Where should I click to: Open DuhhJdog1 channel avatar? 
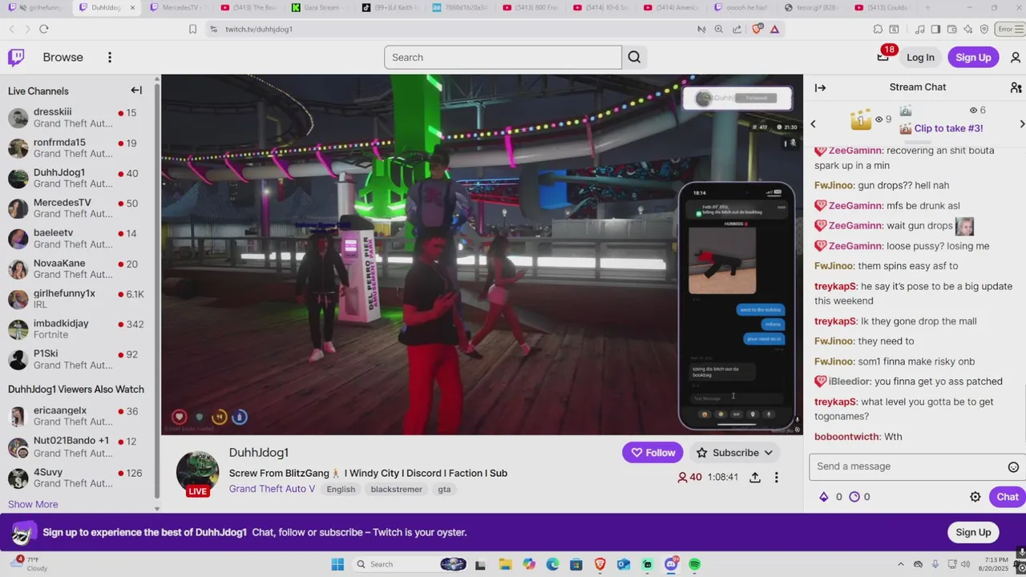pos(197,473)
